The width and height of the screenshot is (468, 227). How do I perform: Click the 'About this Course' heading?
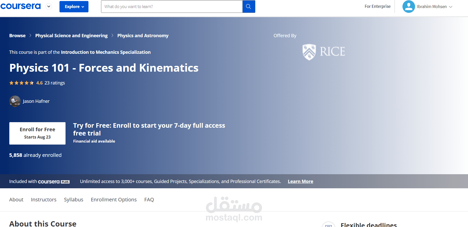[x=43, y=223]
